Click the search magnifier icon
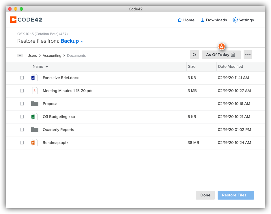Screen dimensions: 271x214 coord(195,55)
